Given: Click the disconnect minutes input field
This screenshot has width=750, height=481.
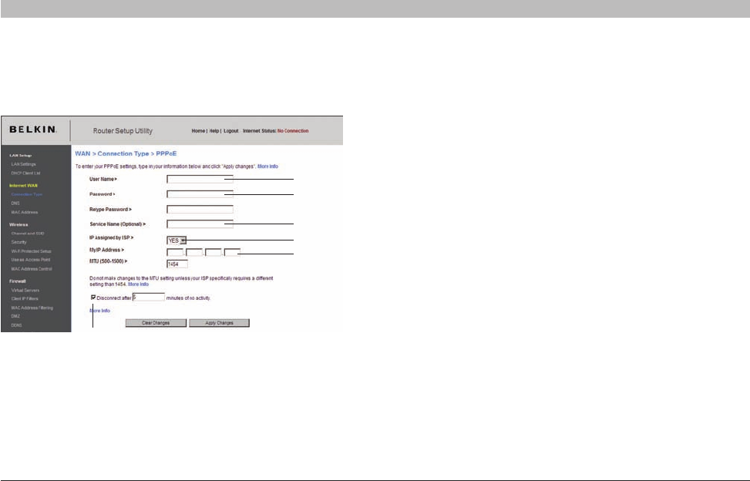Looking at the screenshot, I should coord(149,298).
